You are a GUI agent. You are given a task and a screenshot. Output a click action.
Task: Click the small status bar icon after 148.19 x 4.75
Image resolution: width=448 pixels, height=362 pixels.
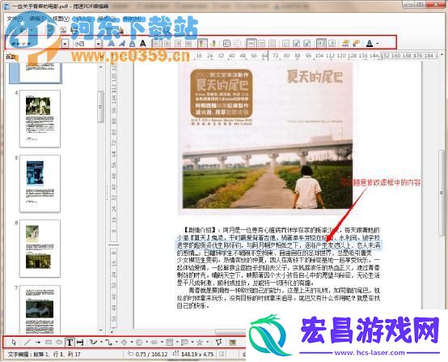[222, 354]
